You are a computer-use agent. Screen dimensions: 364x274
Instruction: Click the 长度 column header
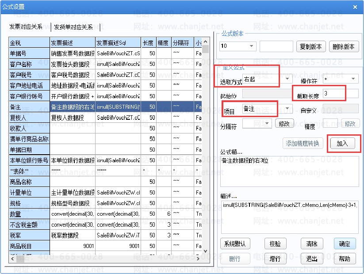[x=149, y=43]
